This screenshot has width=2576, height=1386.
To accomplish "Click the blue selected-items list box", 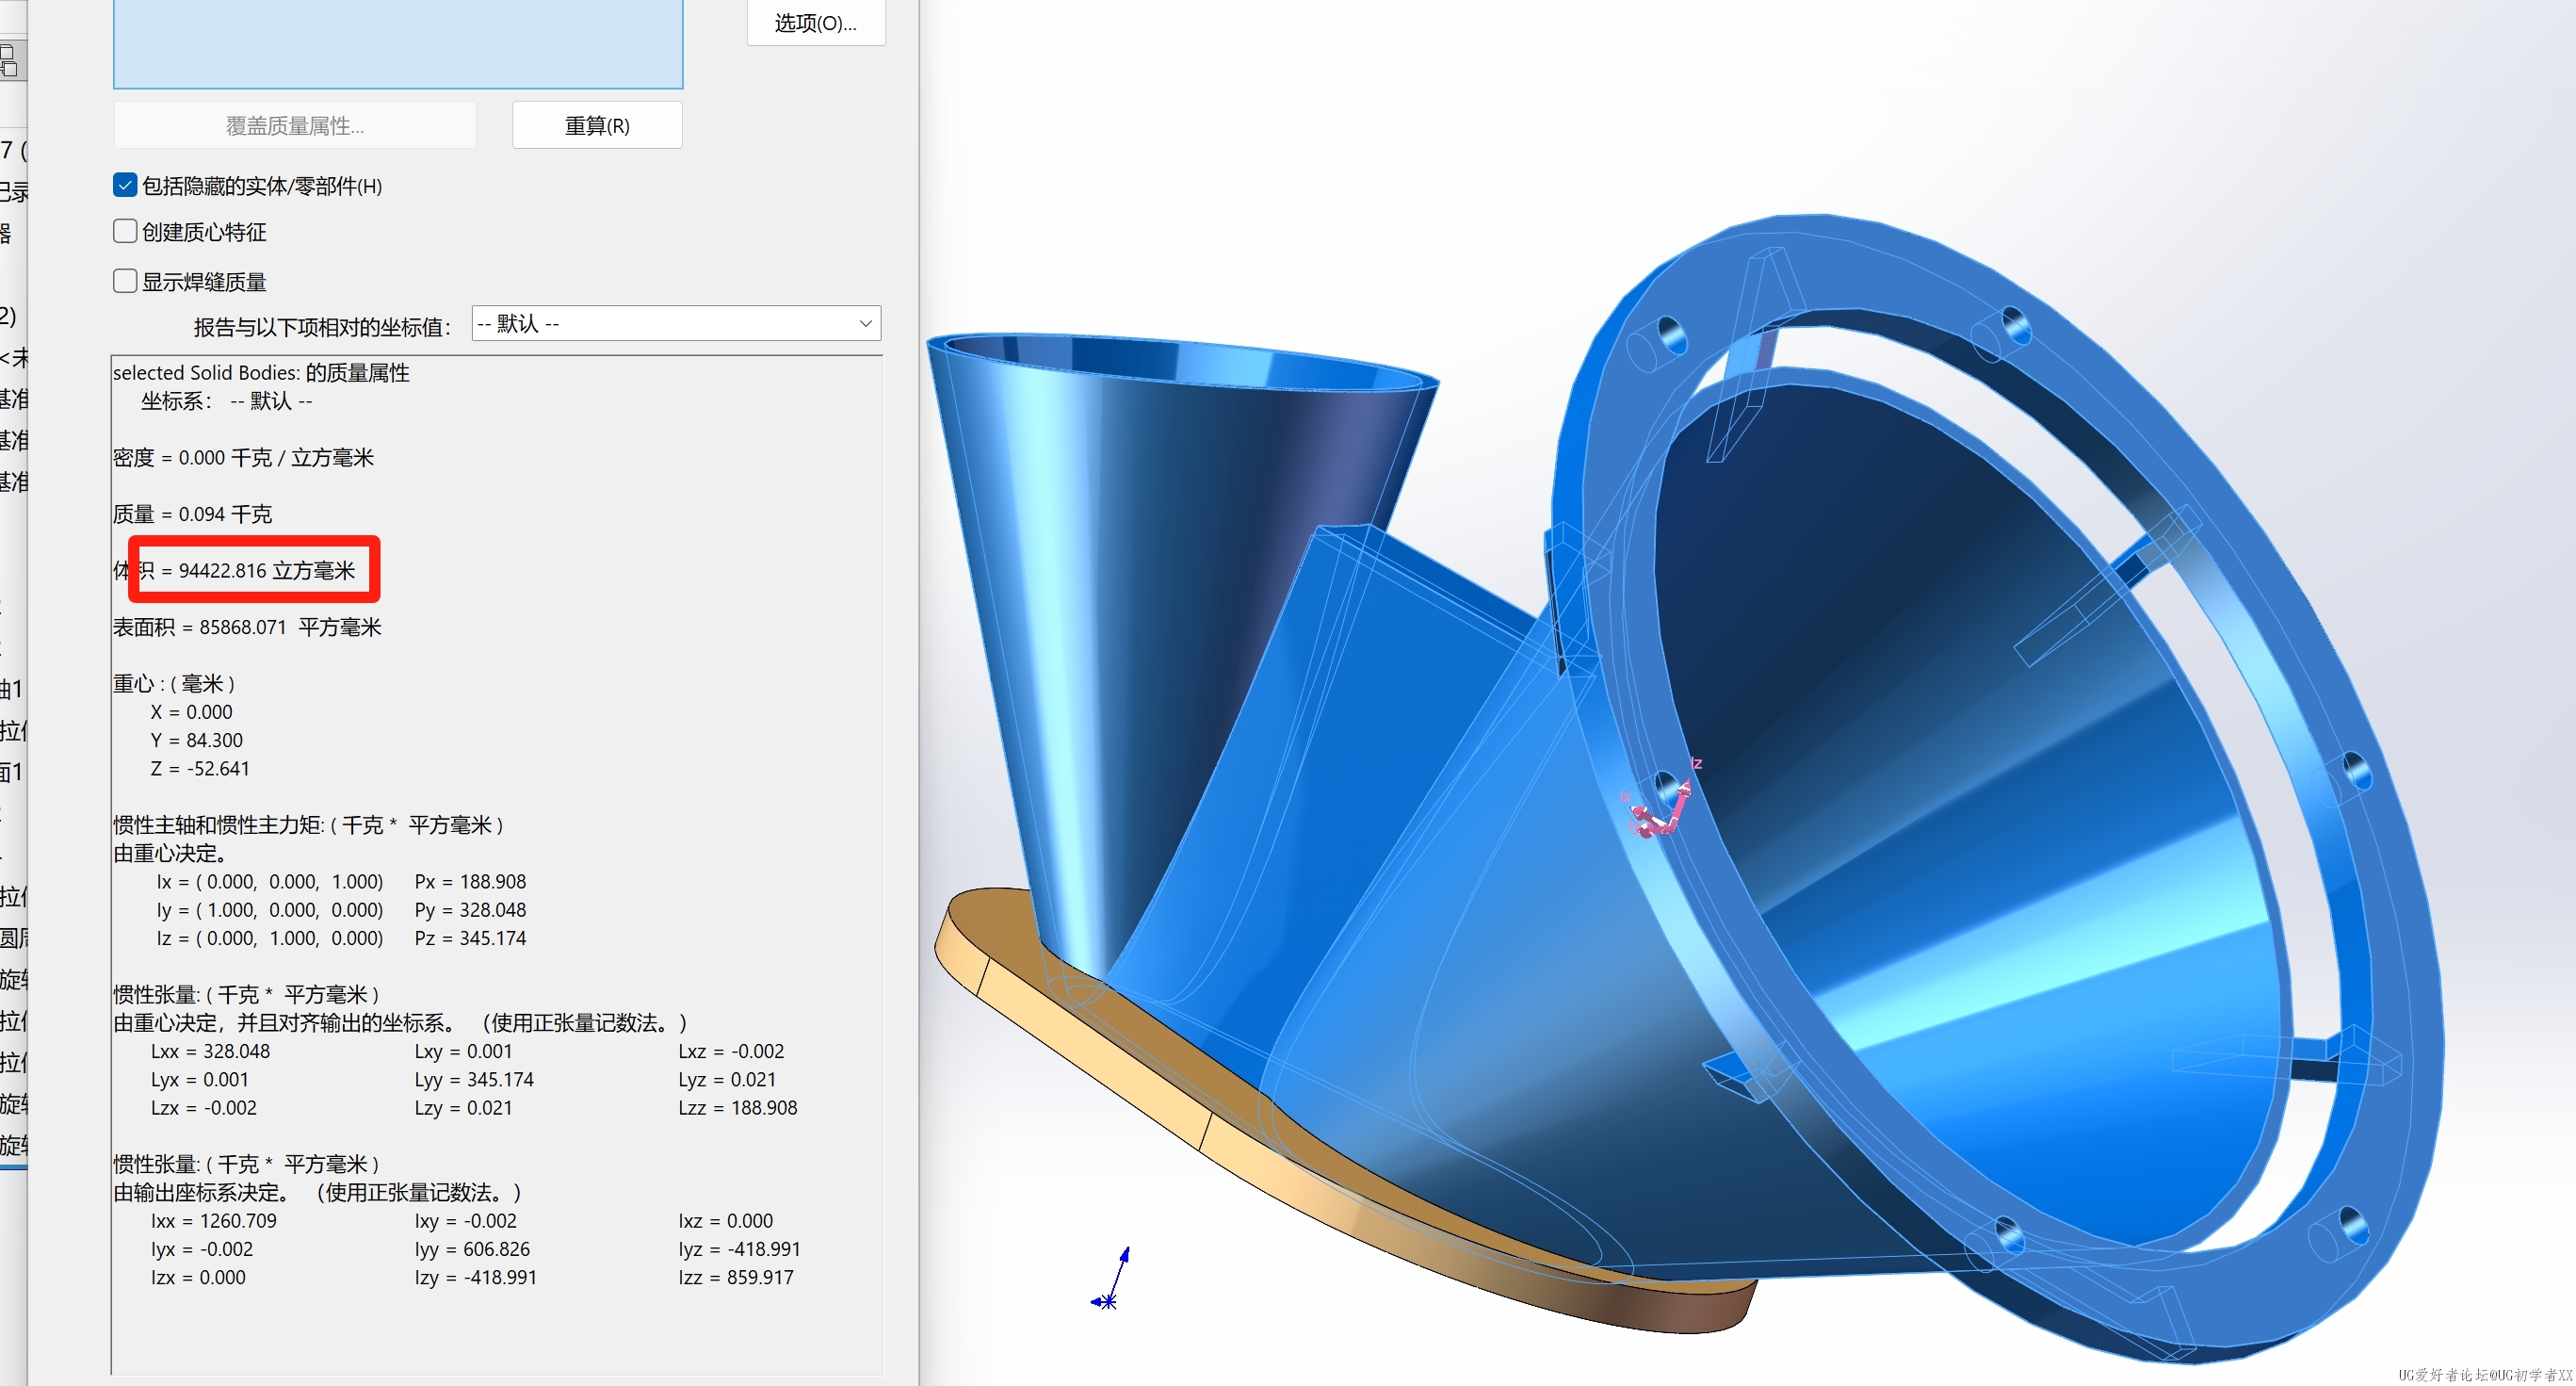I will pos(398,43).
